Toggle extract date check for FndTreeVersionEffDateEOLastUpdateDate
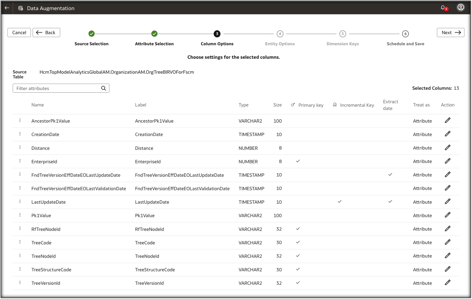This screenshot has width=472, height=299. 390,175
